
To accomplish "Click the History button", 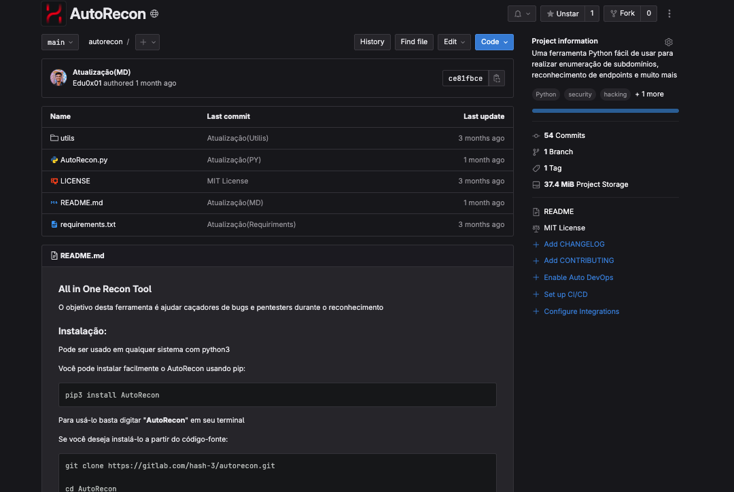I will (372, 42).
